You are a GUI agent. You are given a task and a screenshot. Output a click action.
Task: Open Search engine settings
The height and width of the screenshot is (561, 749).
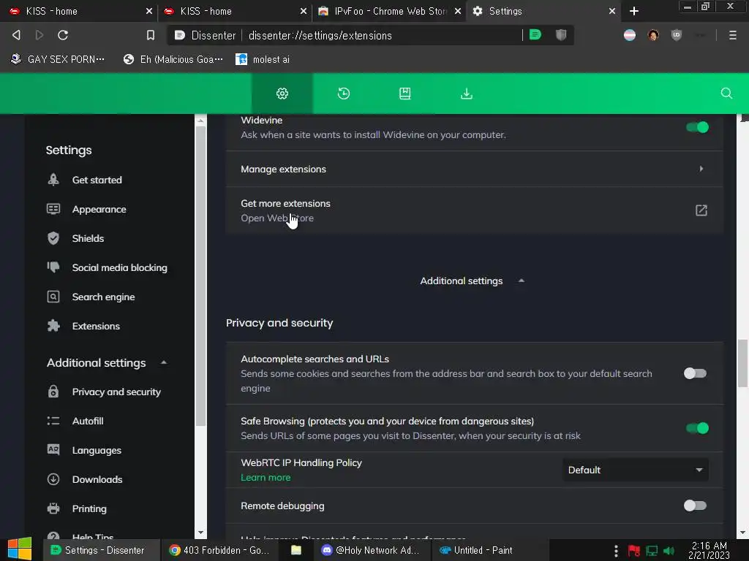click(x=103, y=297)
